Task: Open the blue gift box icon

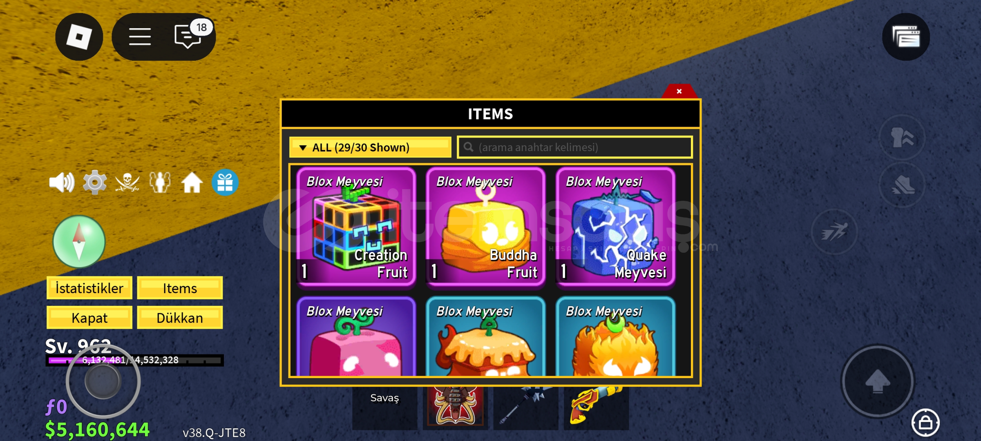Action: pos(225,182)
